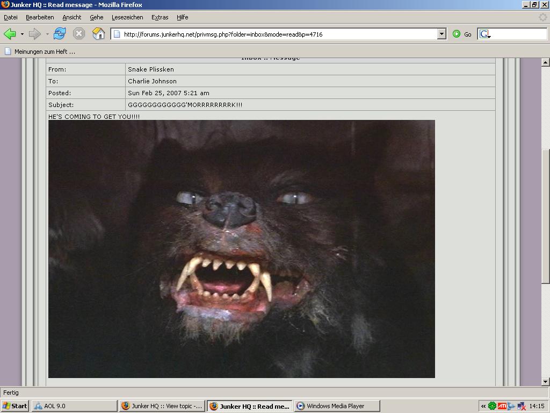Open the Extras menu
The width and height of the screenshot is (550, 413).
click(160, 17)
